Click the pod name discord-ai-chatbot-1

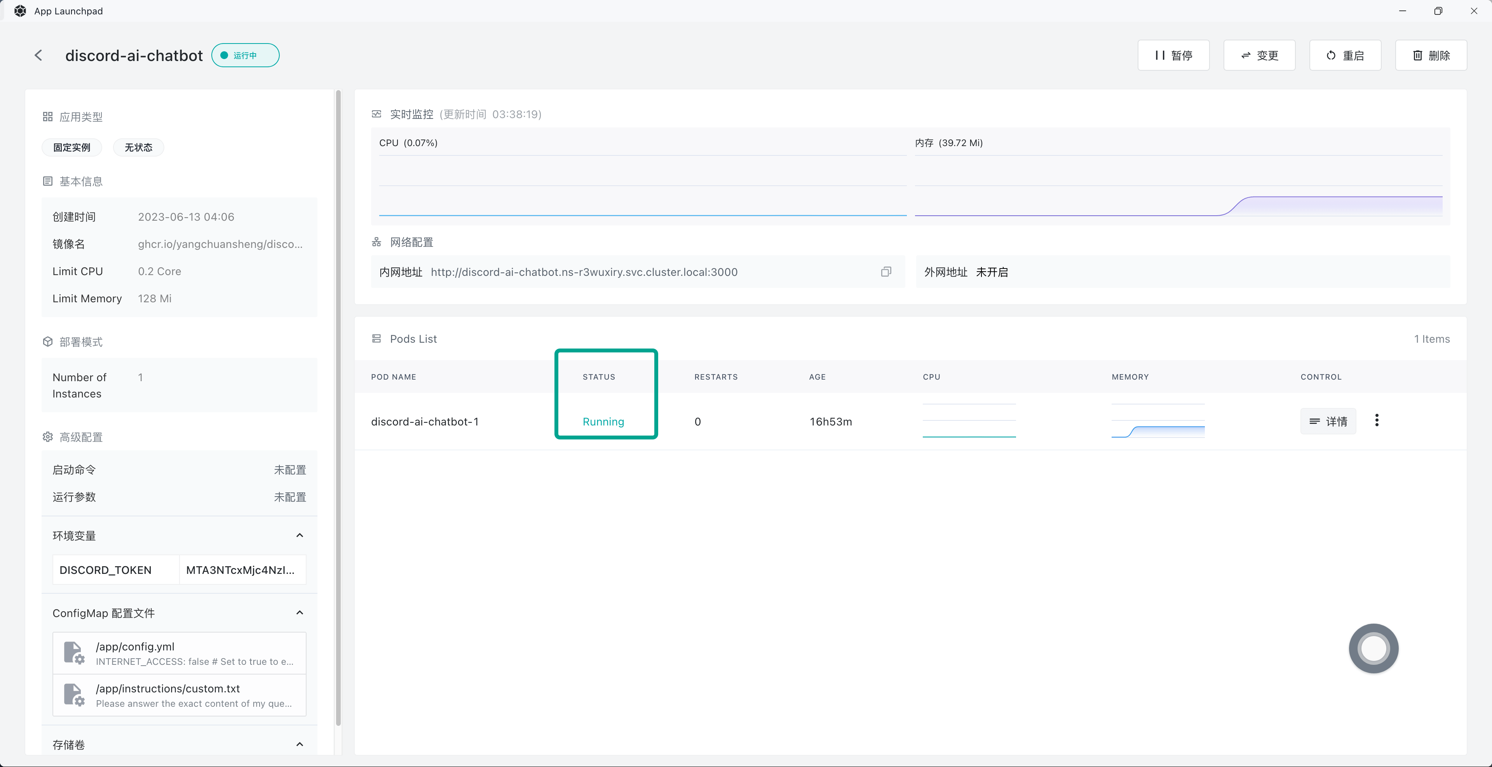425,421
